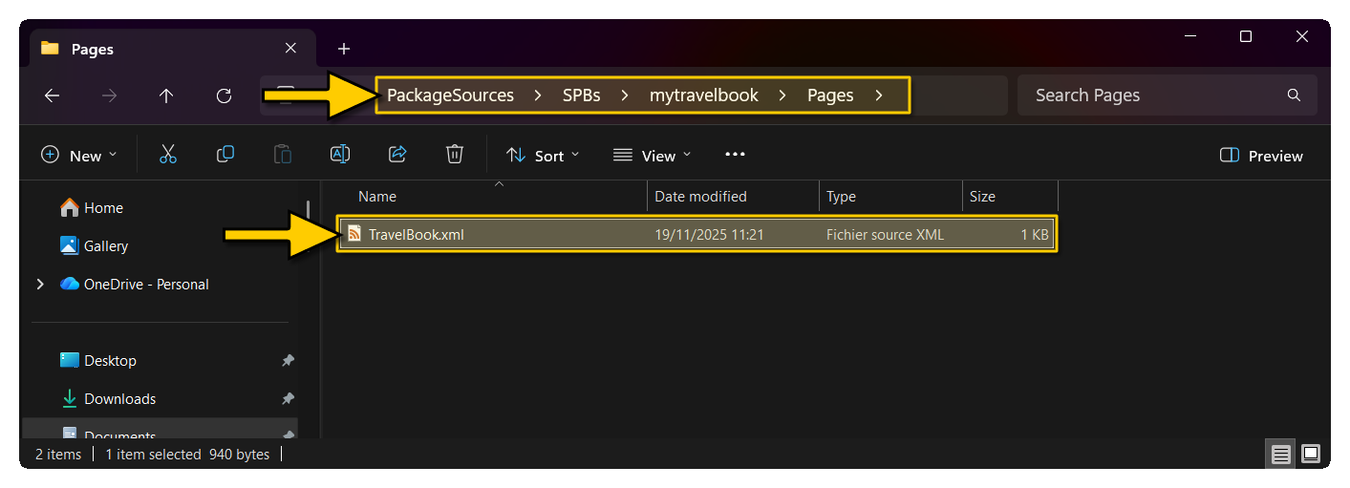
Task: Click the Pages breadcrumb segment
Action: (830, 95)
